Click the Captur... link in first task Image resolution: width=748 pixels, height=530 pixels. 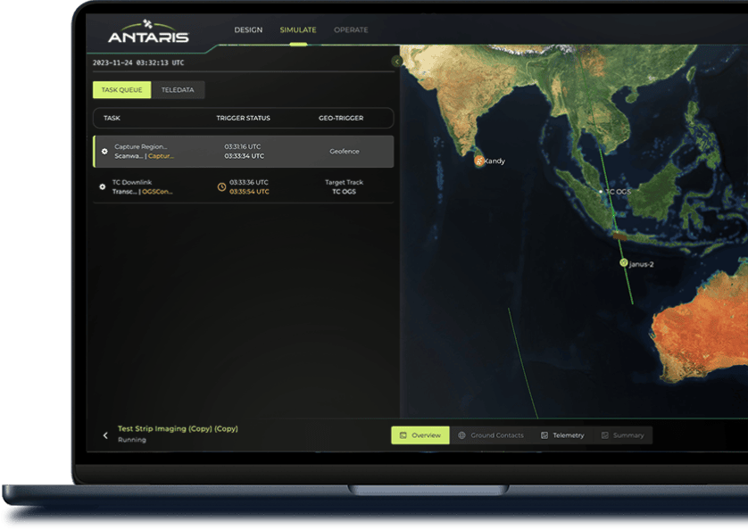pyautogui.click(x=162, y=156)
